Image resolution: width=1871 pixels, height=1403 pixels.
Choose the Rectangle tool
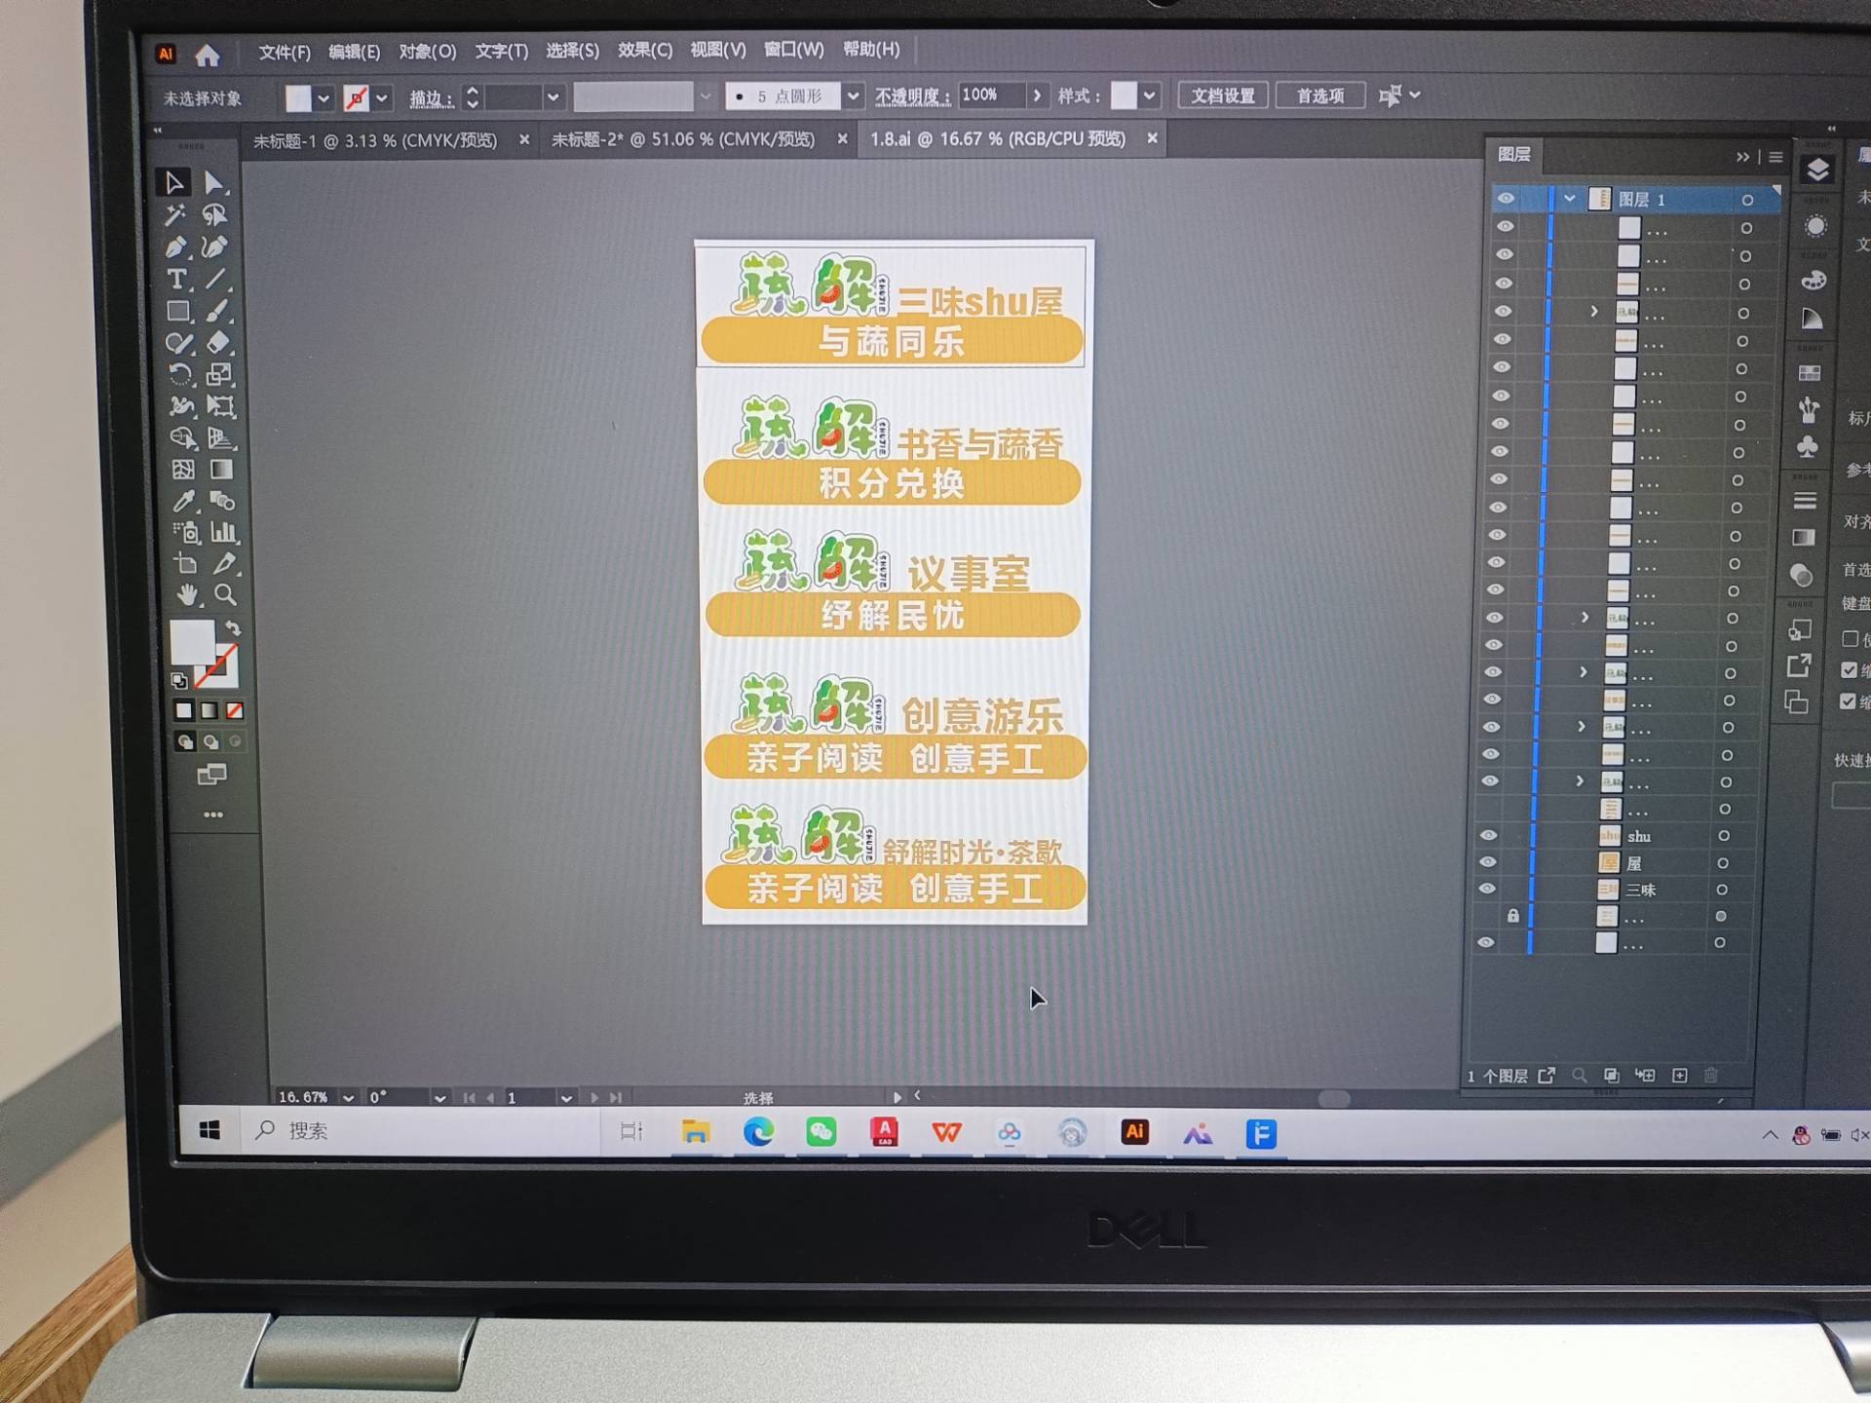coord(177,312)
